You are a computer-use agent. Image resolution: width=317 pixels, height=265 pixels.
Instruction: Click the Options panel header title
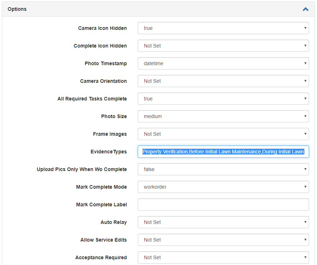click(x=17, y=9)
